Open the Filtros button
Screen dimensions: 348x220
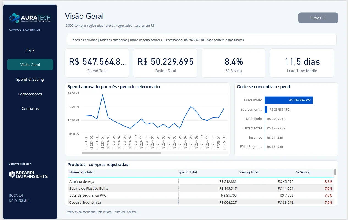tap(318, 18)
